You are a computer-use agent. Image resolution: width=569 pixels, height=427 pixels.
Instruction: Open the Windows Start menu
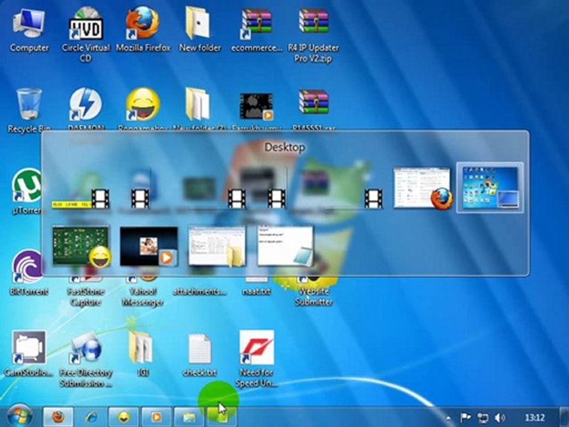[x=19, y=416]
